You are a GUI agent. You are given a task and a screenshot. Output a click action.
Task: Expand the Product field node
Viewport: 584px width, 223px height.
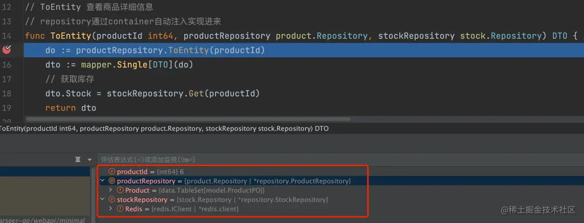(x=110, y=190)
